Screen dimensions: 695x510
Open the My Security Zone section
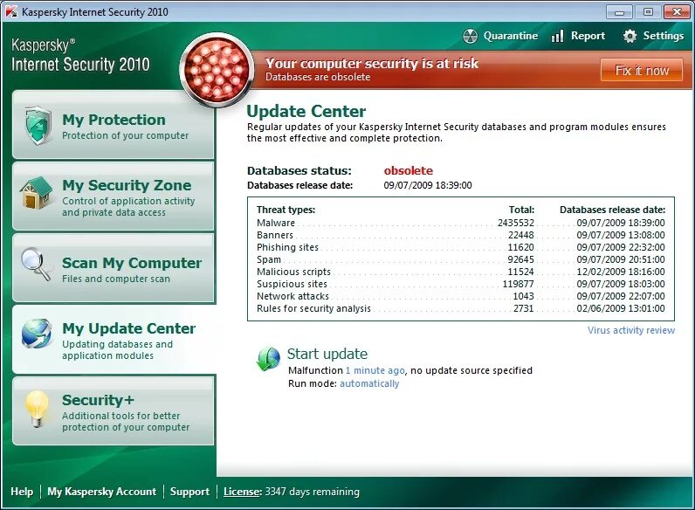tap(114, 196)
